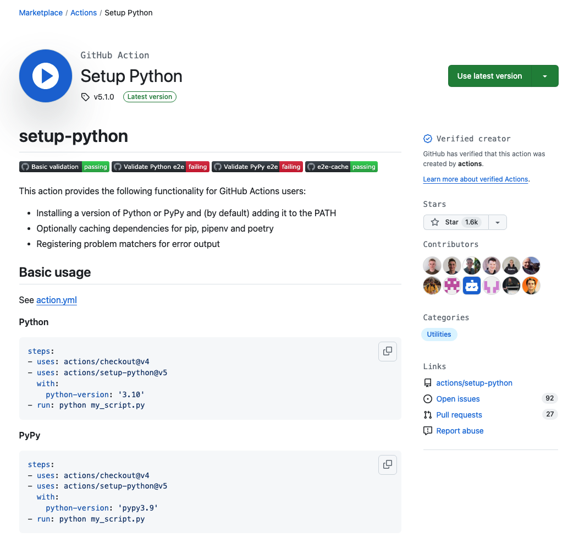The image size is (579, 543).
Task: Open the light purple identicon contributor avatar
Action: click(492, 286)
